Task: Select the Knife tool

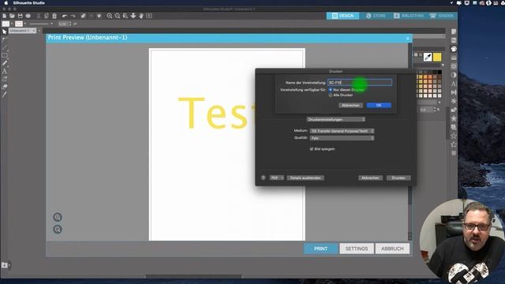Action: tap(4, 95)
